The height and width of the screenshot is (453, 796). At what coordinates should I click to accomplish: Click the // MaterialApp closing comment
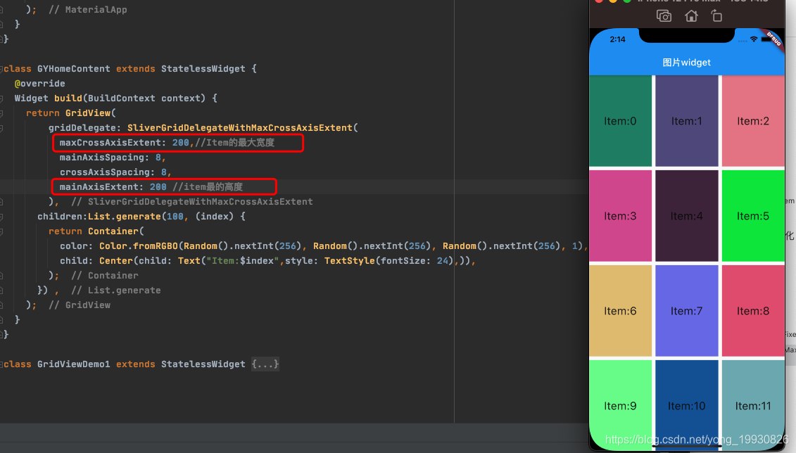pyautogui.click(x=88, y=10)
